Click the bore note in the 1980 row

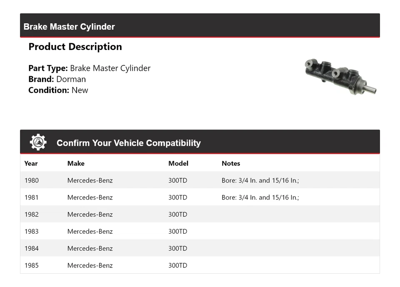[260, 180]
